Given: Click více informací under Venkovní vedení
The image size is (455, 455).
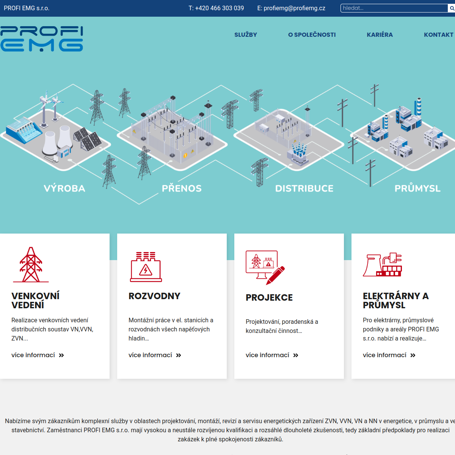Looking at the screenshot, I should 33,355.
